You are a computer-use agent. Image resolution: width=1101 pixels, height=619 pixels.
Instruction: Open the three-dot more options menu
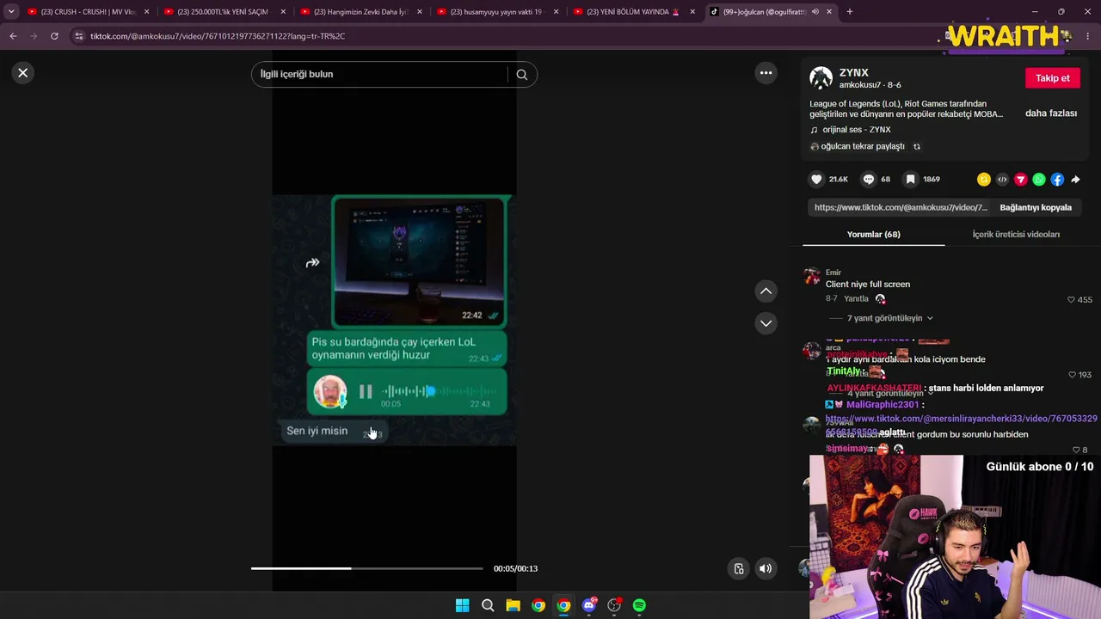pyautogui.click(x=766, y=73)
